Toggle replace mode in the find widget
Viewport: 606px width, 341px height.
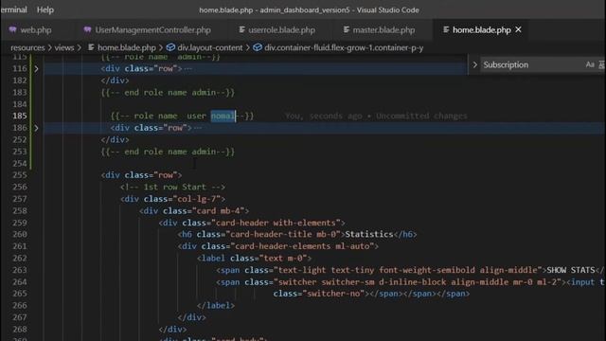tap(474, 65)
